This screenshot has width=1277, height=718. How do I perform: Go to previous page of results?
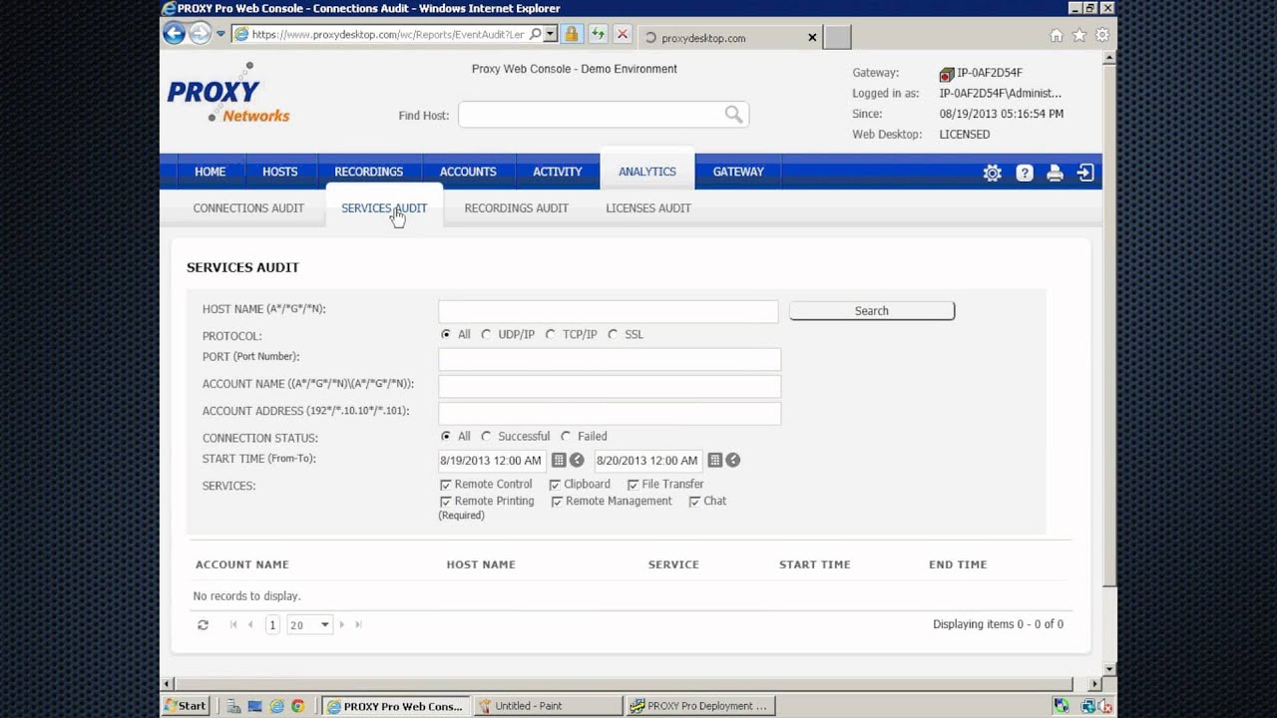[250, 624]
